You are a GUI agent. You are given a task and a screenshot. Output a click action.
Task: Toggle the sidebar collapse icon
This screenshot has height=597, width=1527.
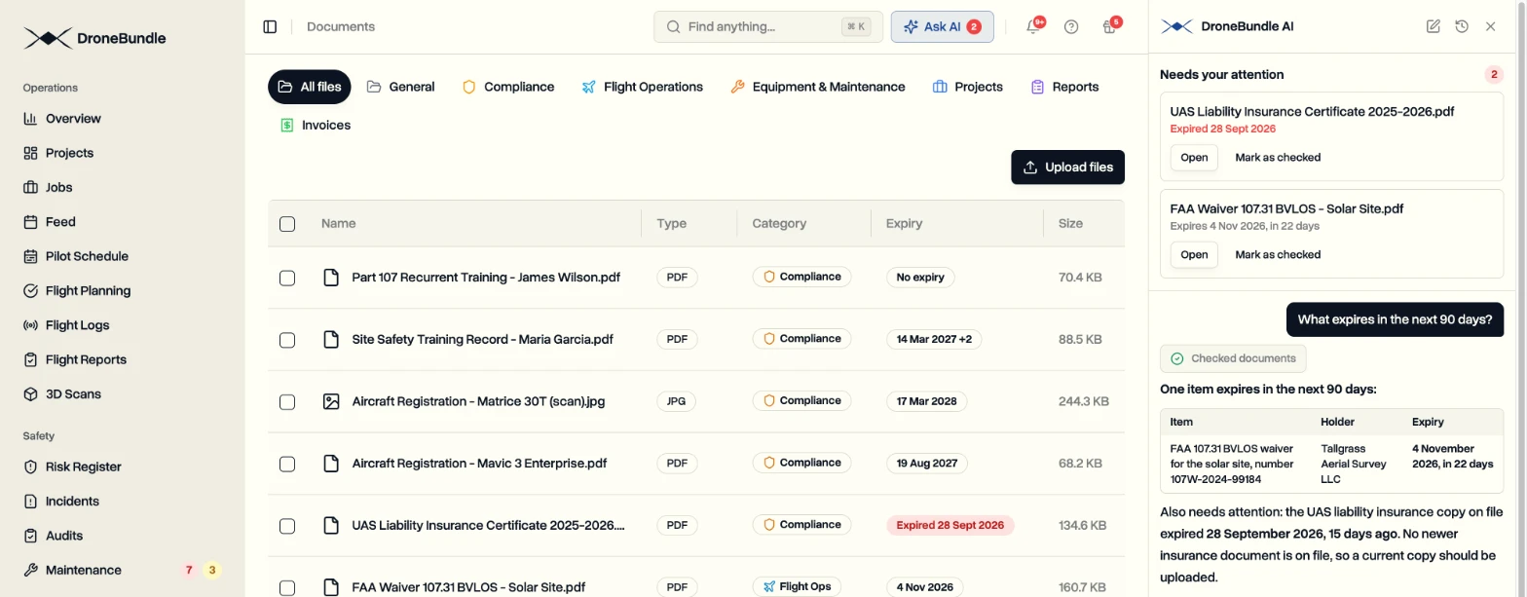click(271, 27)
